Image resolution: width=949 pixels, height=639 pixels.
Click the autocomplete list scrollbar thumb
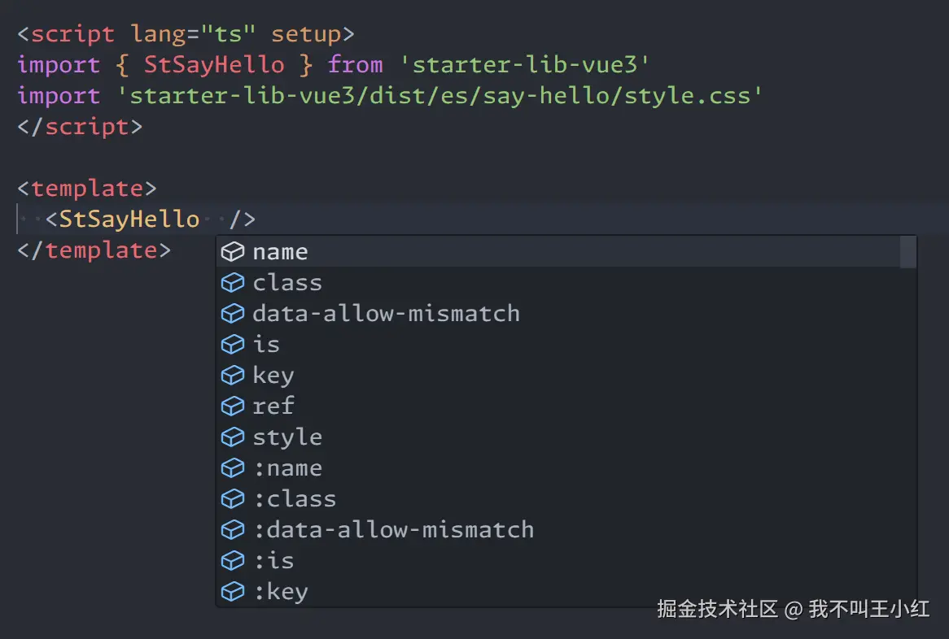coord(908,252)
